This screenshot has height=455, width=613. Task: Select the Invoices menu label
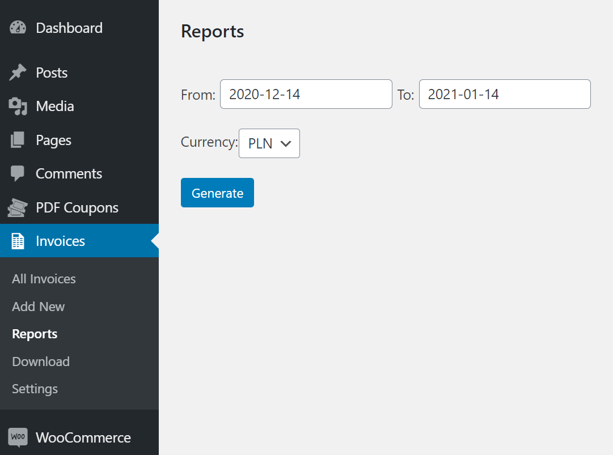coord(60,241)
